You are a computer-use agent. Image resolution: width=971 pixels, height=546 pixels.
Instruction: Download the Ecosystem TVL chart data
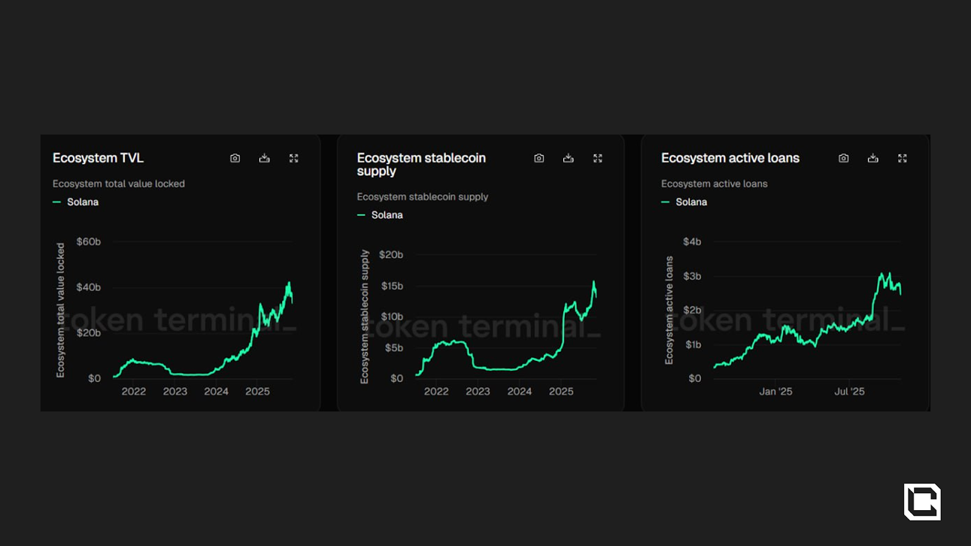[x=265, y=158]
